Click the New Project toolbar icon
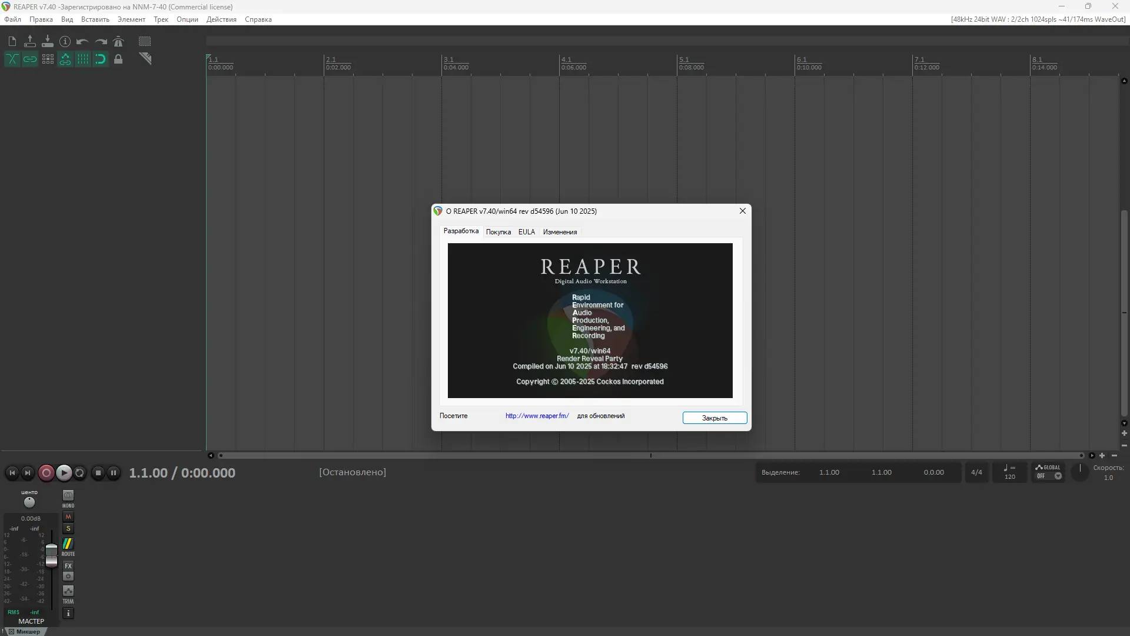Screen dimensions: 1130x636 (x=12, y=41)
